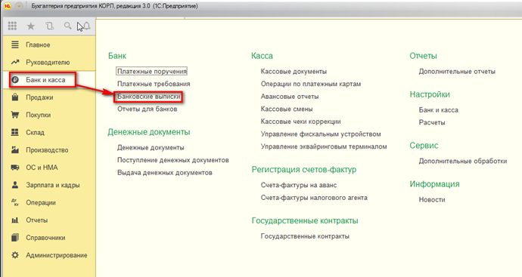Open the title bar dropdown arrow button
Image resolution: width=522 pixels, height=277 pixels.
click(x=19, y=6)
